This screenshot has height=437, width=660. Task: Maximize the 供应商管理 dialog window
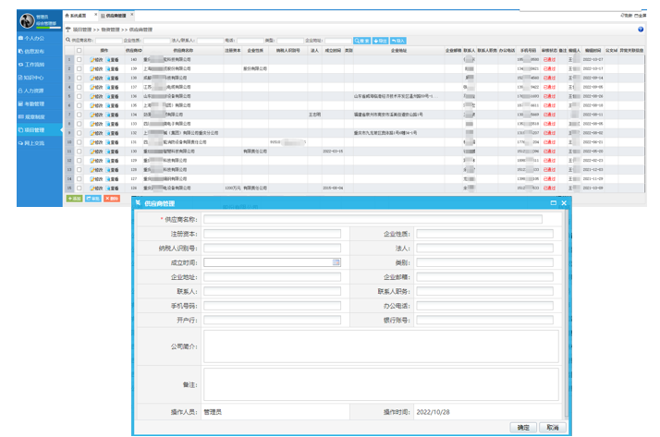tap(553, 202)
